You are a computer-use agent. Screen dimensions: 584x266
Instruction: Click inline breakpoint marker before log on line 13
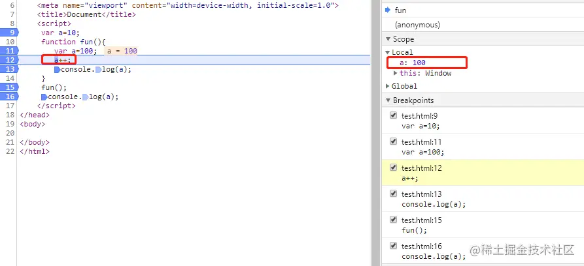point(98,70)
